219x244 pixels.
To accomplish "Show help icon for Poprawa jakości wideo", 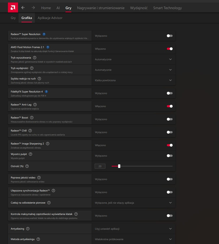I will pos(39,178).
